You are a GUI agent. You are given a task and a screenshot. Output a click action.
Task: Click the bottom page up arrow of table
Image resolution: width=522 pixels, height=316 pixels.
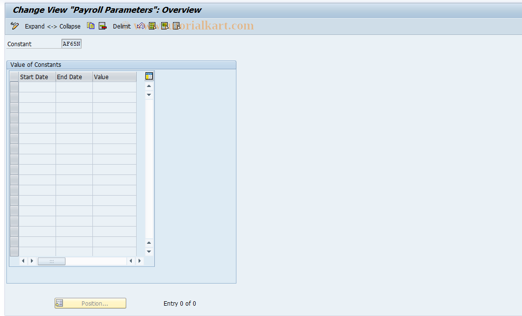(149, 243)
